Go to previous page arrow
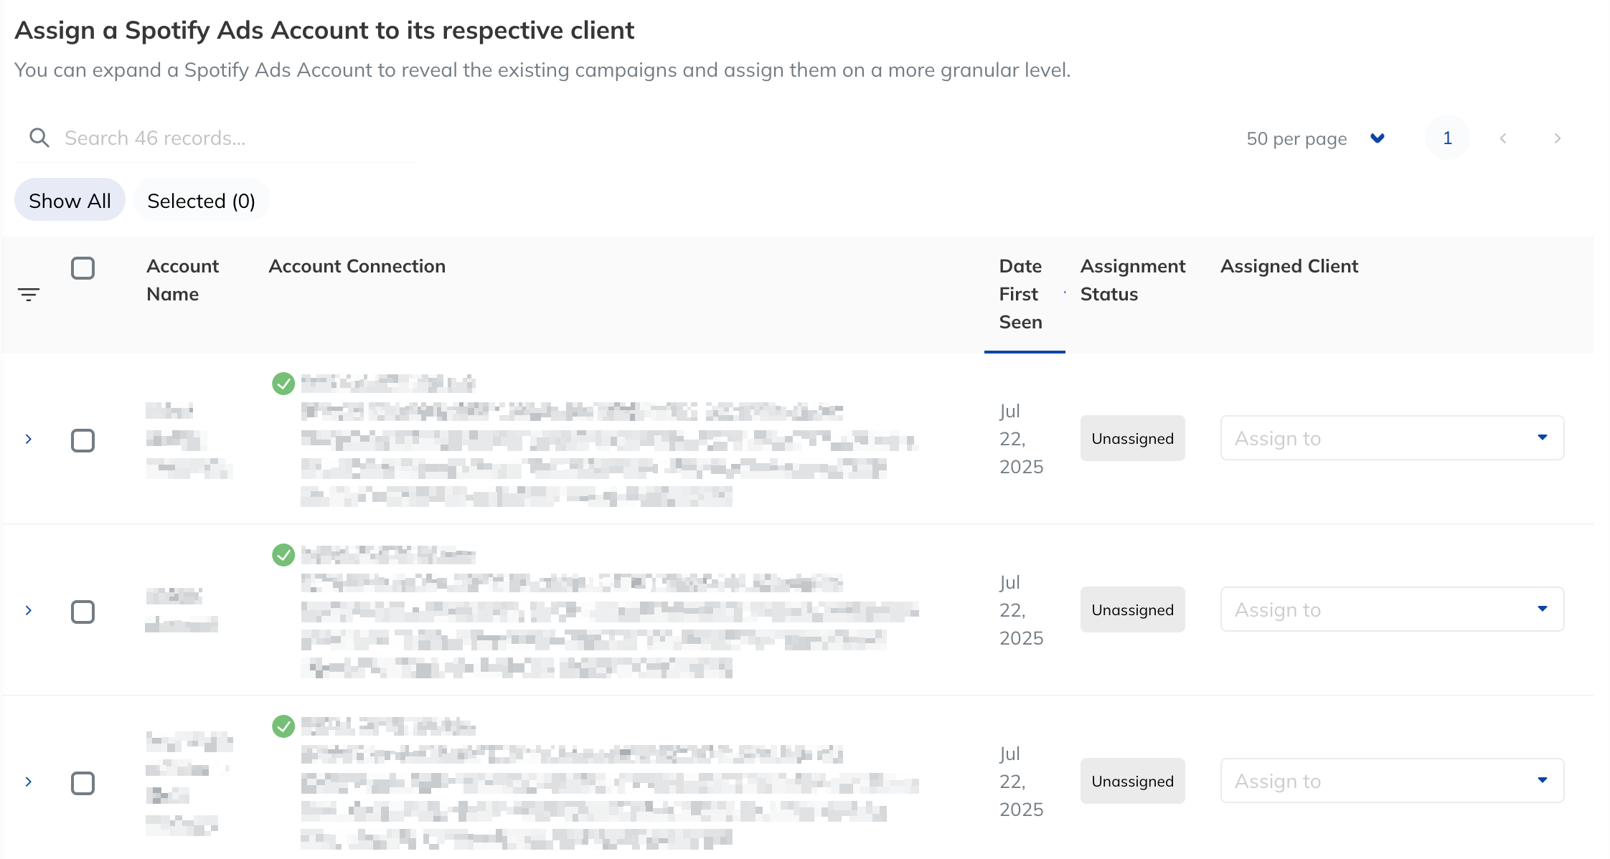The height and width of the screenshot is (859, 1610). tap(1503, 138)
